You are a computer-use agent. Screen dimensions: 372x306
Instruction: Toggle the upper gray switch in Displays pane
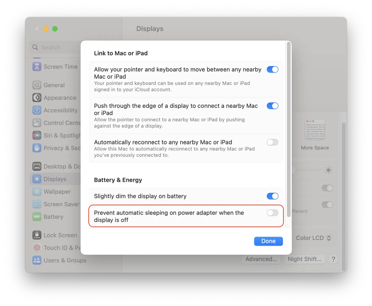tap(327, 188)
